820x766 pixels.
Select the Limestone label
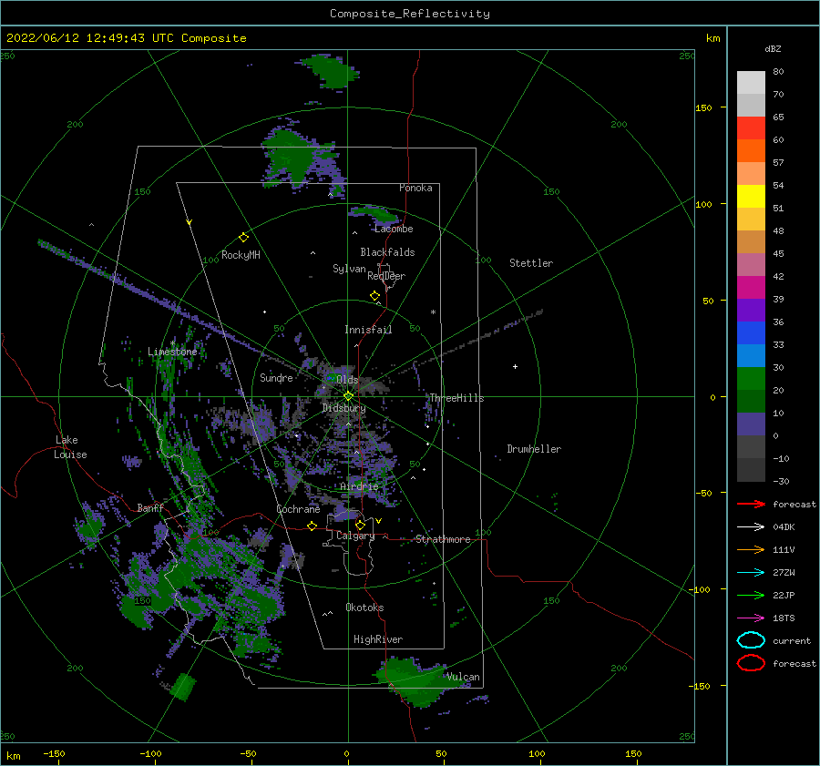click(172, 352)
